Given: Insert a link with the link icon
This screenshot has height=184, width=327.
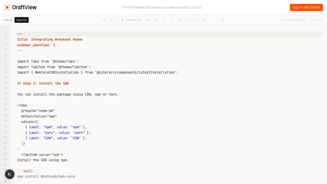Looking at the screenshot, I should pos(187,20).
